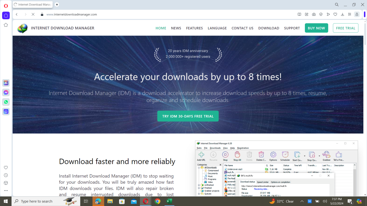Open WhatsApp from the browser sidebar
This screenshot has height=206, width=367.
click(x=6, y=102)
